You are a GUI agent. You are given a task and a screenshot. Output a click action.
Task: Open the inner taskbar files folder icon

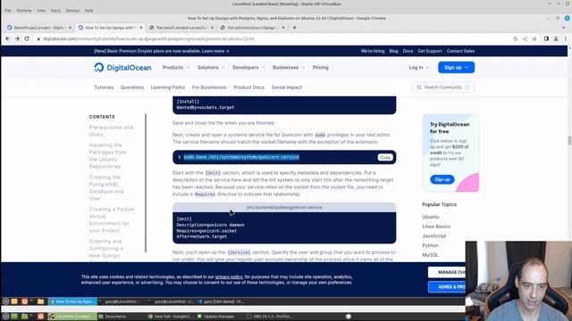click(40, 301)
